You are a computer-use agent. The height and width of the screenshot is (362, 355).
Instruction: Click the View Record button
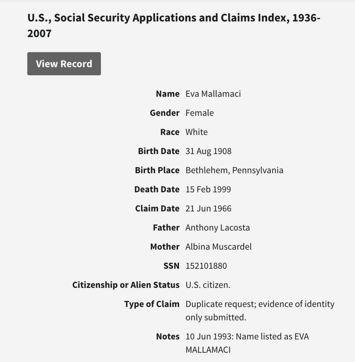[x=64, y=64]
